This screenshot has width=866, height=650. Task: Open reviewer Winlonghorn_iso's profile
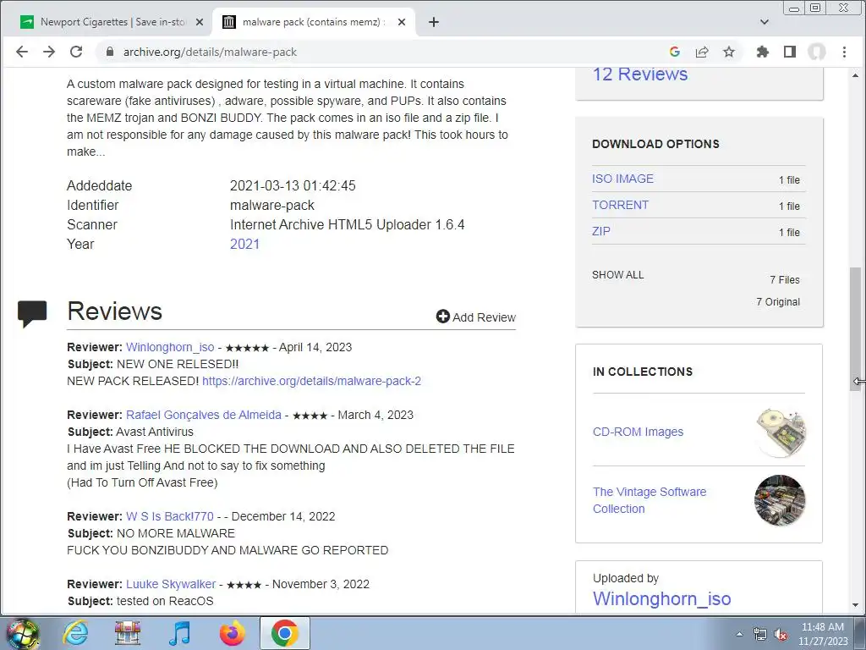tap(170, 347)
